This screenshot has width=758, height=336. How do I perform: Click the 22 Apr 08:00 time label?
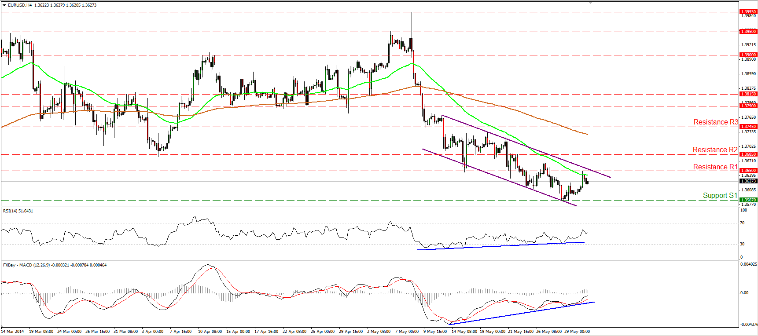tap(294, 332)
